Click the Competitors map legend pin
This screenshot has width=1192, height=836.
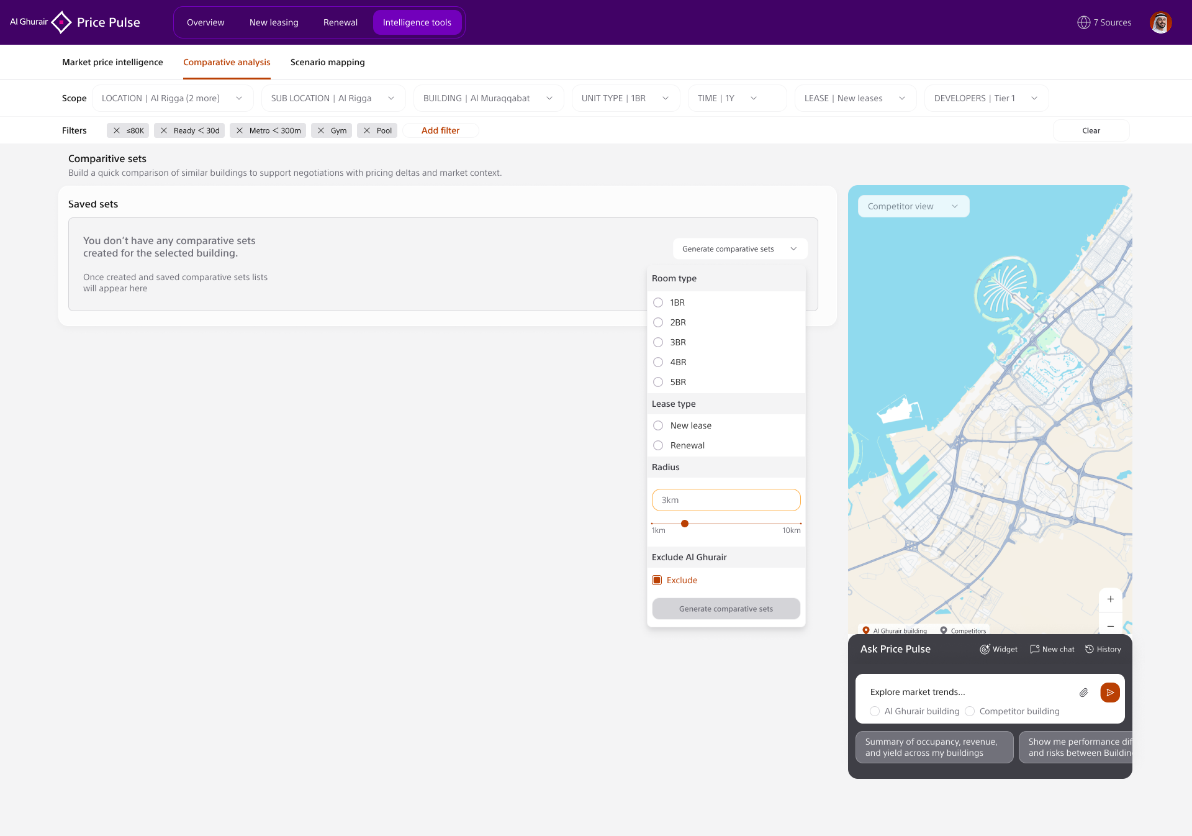[x=944, y=630]
